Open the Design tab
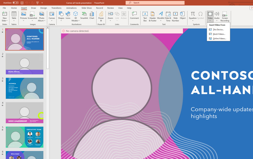The height and width of the screenshot is (159, 253). pyautogui.click(x=44, y=8)
